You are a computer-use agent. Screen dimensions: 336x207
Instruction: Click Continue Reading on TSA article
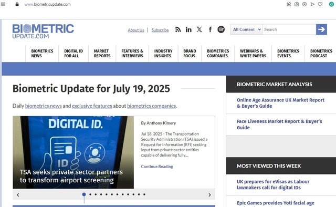[157, 167]
